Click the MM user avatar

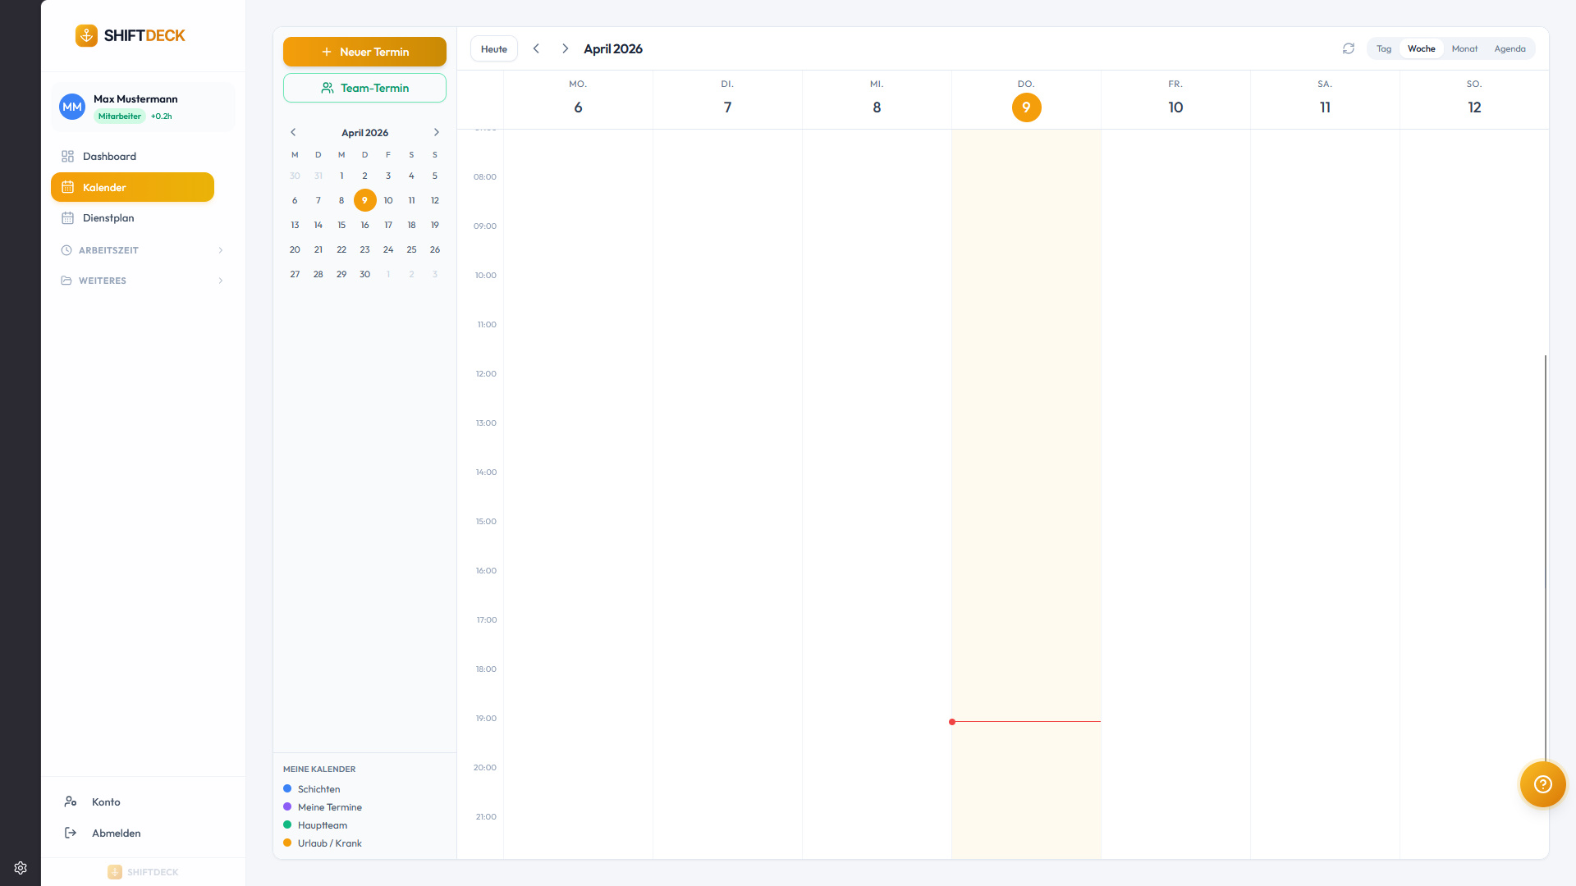[72, 107]
